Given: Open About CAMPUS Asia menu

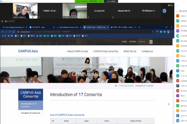Looking at the screenshot, I should (x=77, y=51).
